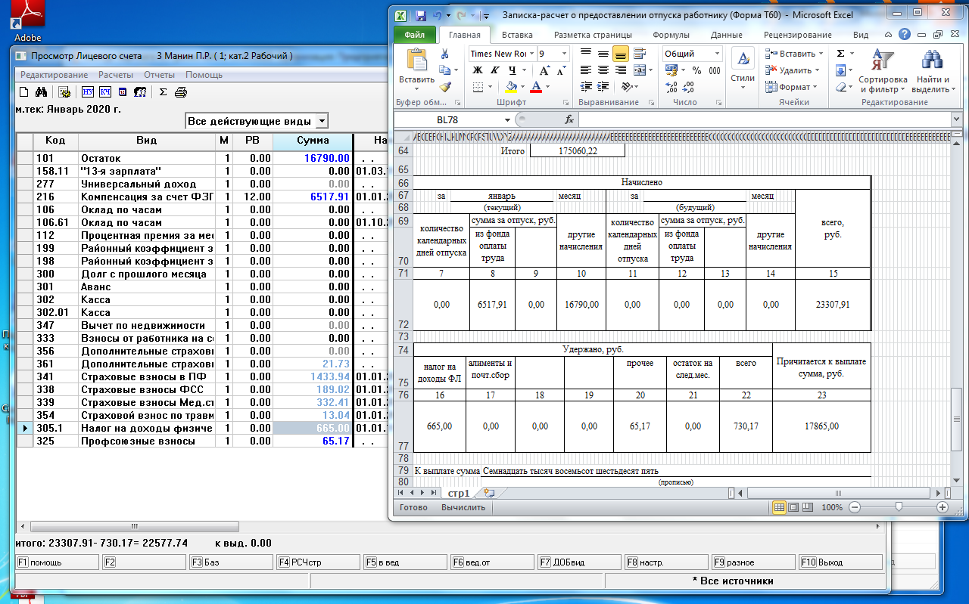Click the КЧ icon in the account viewer toolbar
The image size is (969, 604).
coord(105,92)
